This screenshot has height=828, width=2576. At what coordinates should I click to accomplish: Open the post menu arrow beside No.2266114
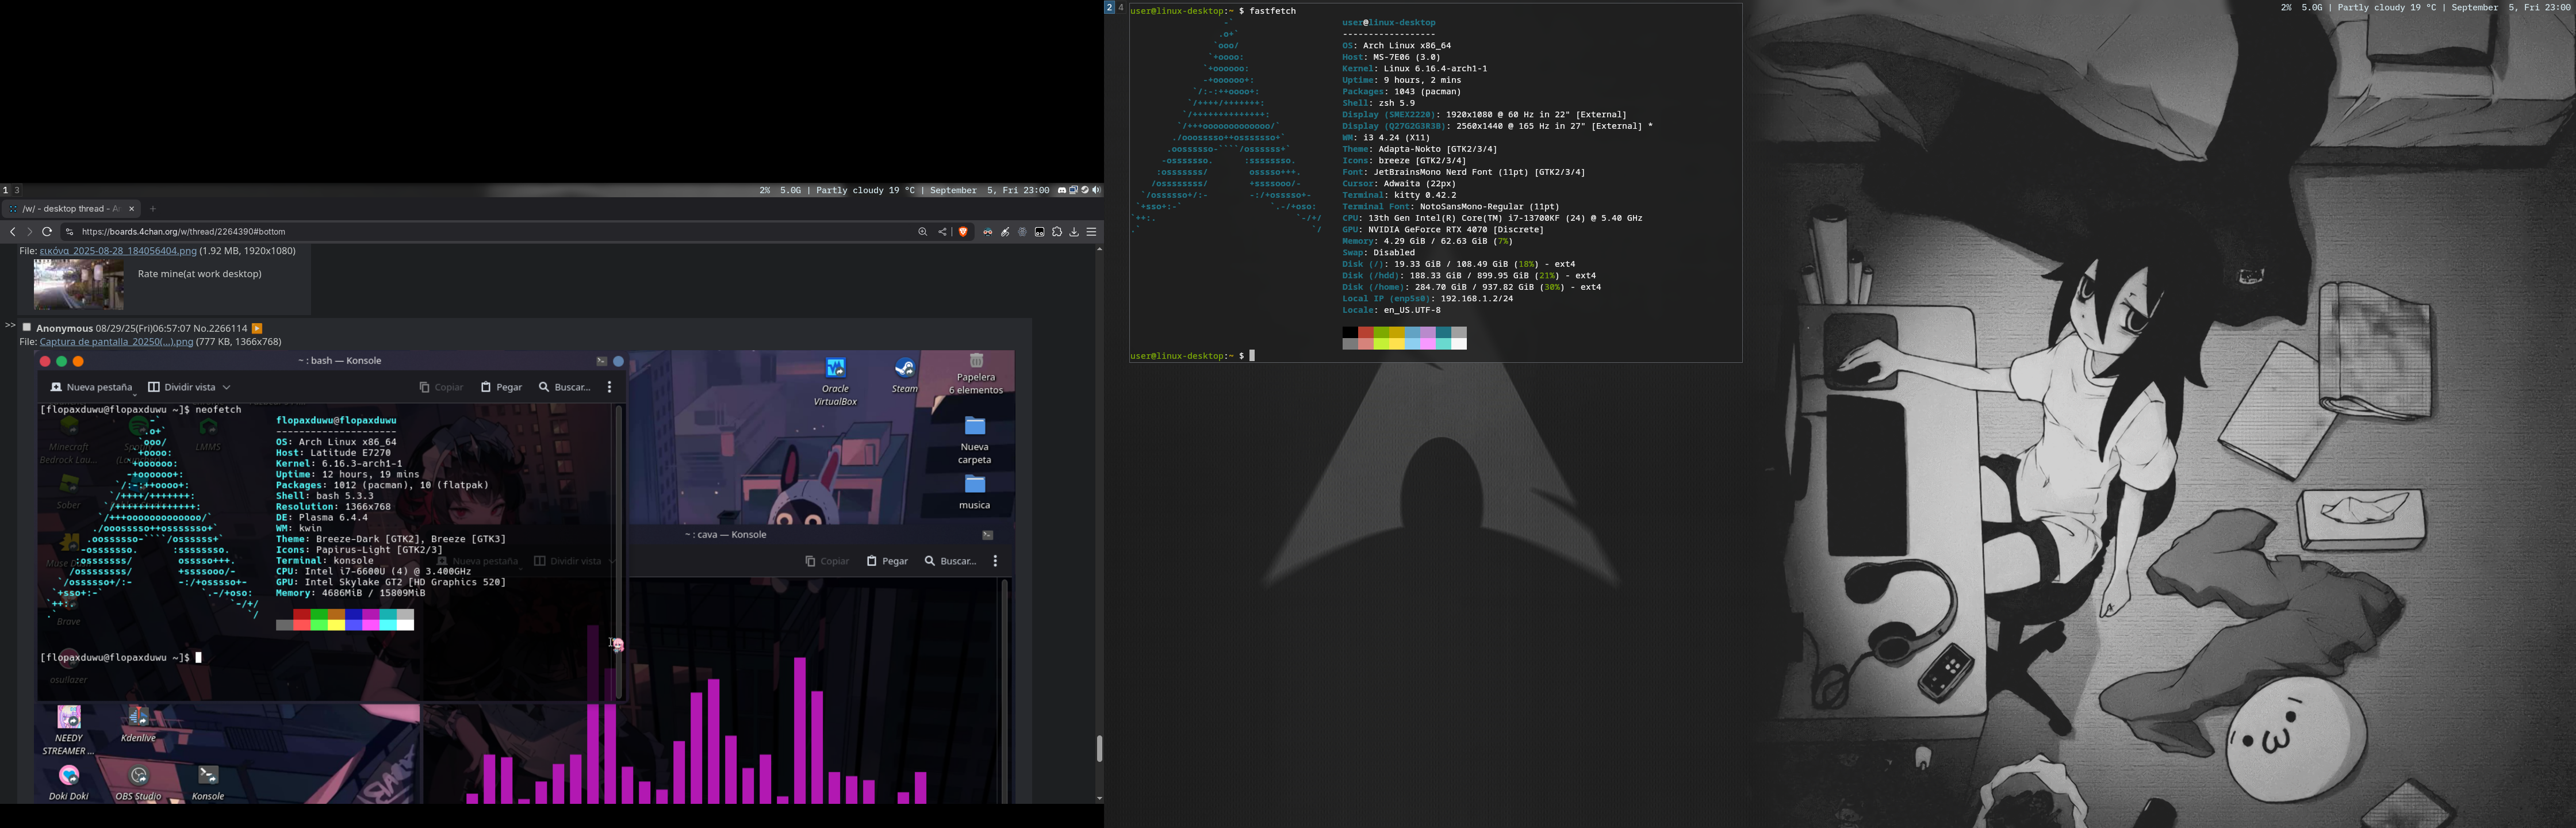tap(257, 328)
